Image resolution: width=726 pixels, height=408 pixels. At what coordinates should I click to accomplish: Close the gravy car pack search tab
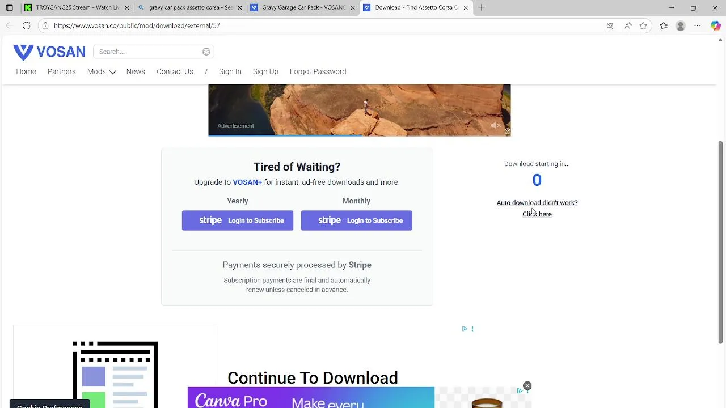(240, 8)
